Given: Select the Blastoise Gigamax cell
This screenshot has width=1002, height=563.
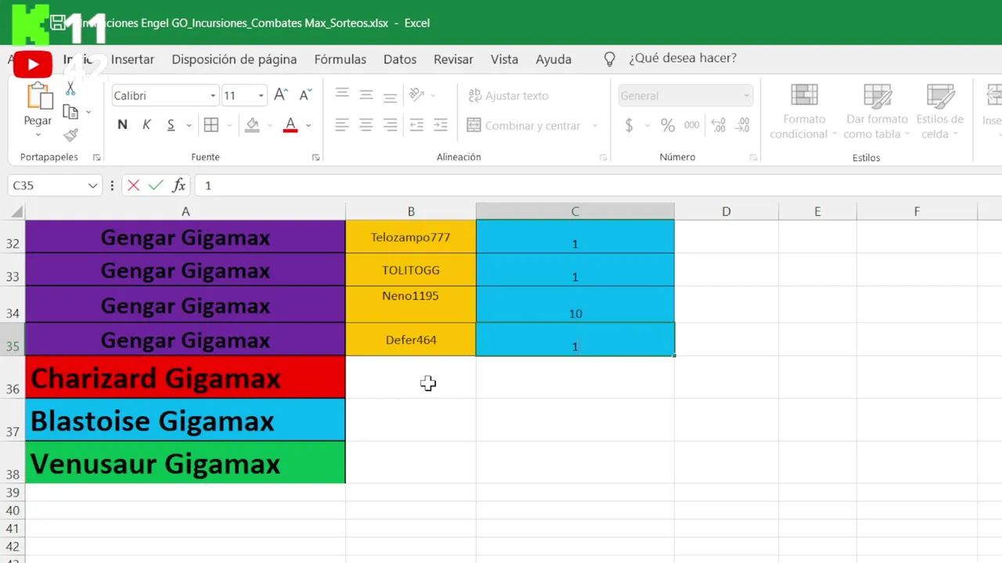Looking at the screenshot, I should click(186, 421).
